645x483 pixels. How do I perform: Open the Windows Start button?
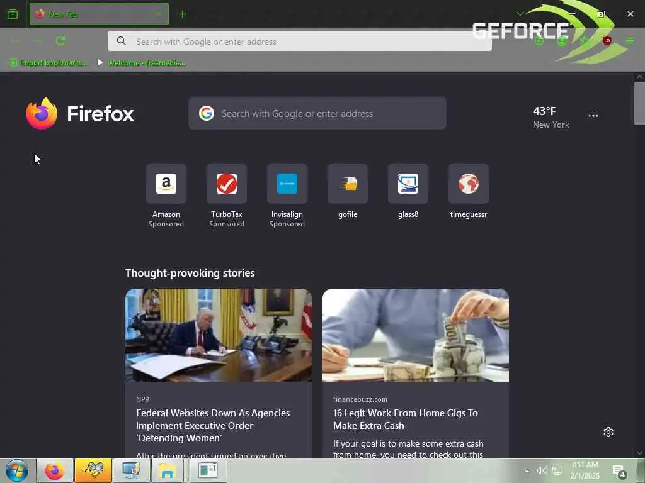pyautogui.click(x=17, y=470)
